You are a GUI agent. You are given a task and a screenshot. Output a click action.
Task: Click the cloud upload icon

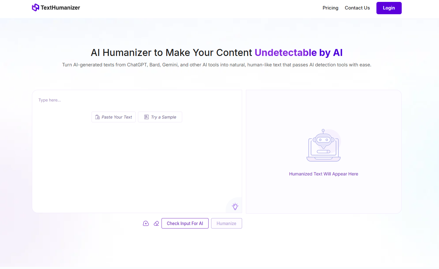[x=146, y=223]
